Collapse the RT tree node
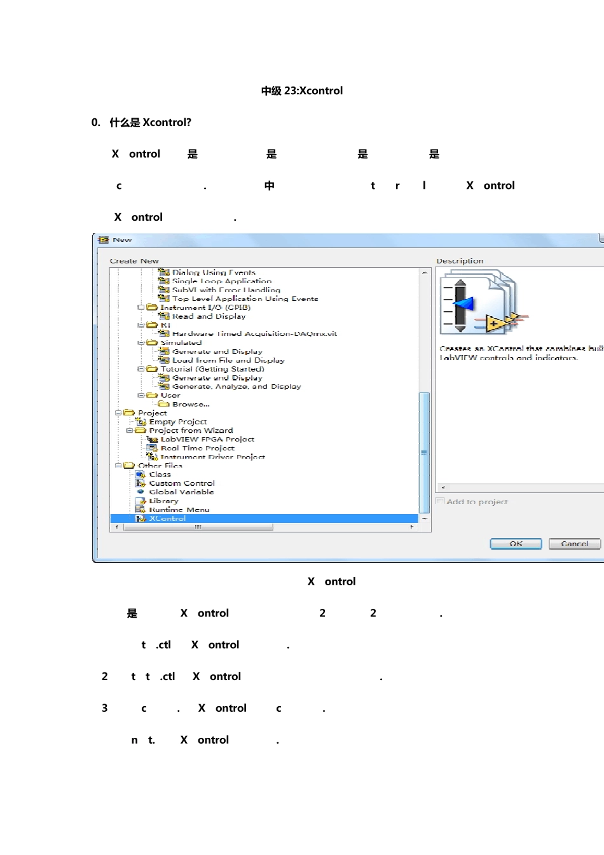The height and width of the screenshot is (855, 604). click(141, 325)
